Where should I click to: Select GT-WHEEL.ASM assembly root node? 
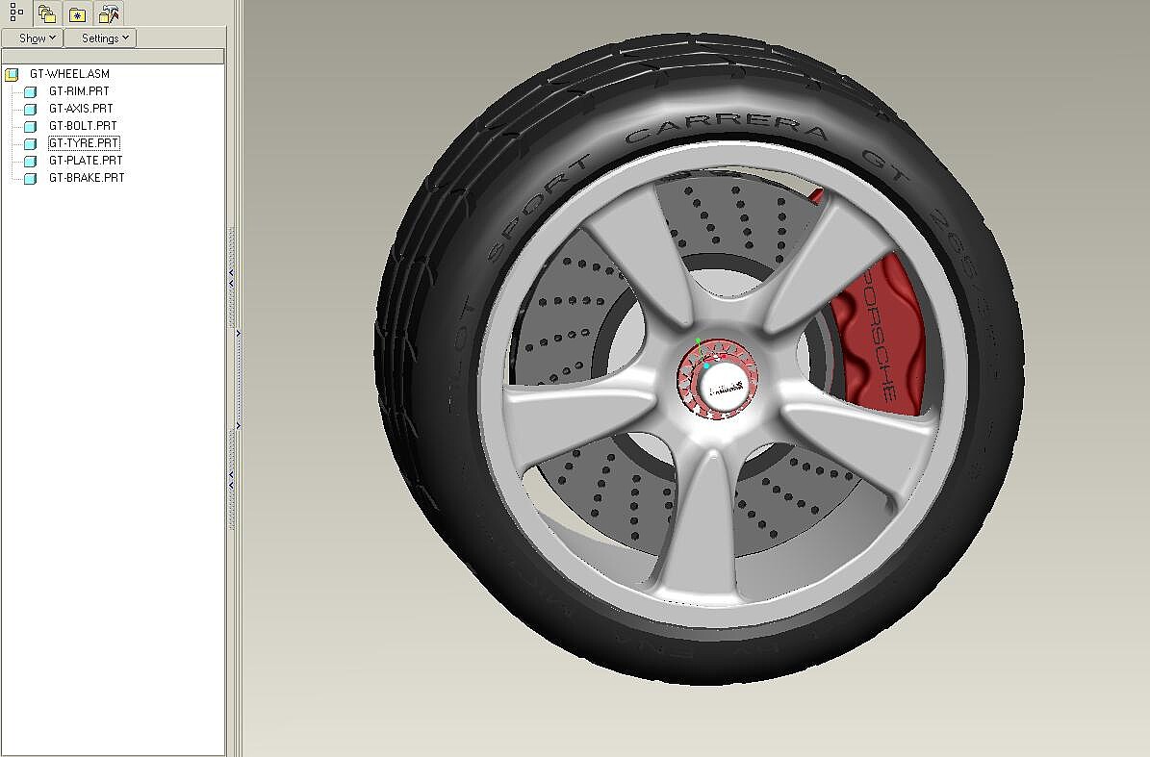tap(69, 73)
